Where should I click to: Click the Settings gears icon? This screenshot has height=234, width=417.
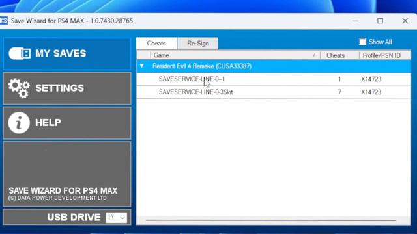(19, 88)
